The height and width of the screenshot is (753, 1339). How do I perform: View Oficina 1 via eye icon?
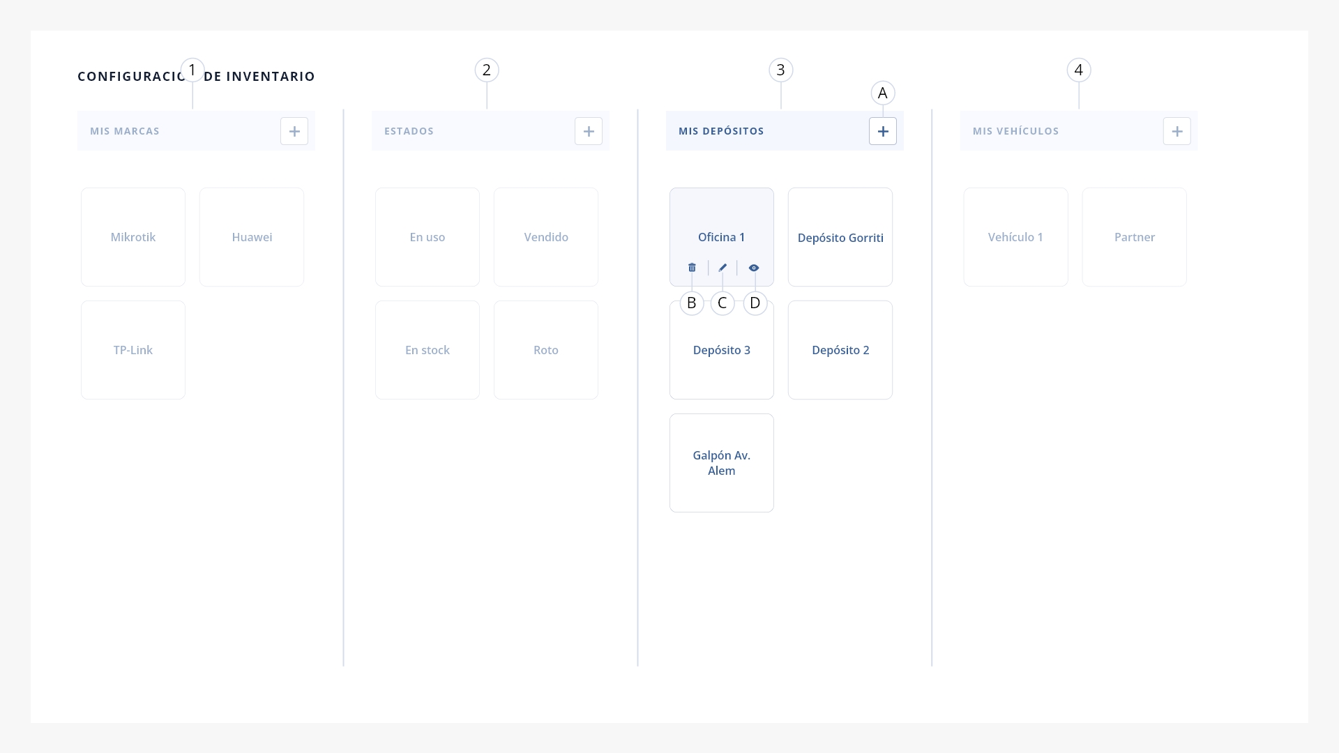(x=754, y=268)
